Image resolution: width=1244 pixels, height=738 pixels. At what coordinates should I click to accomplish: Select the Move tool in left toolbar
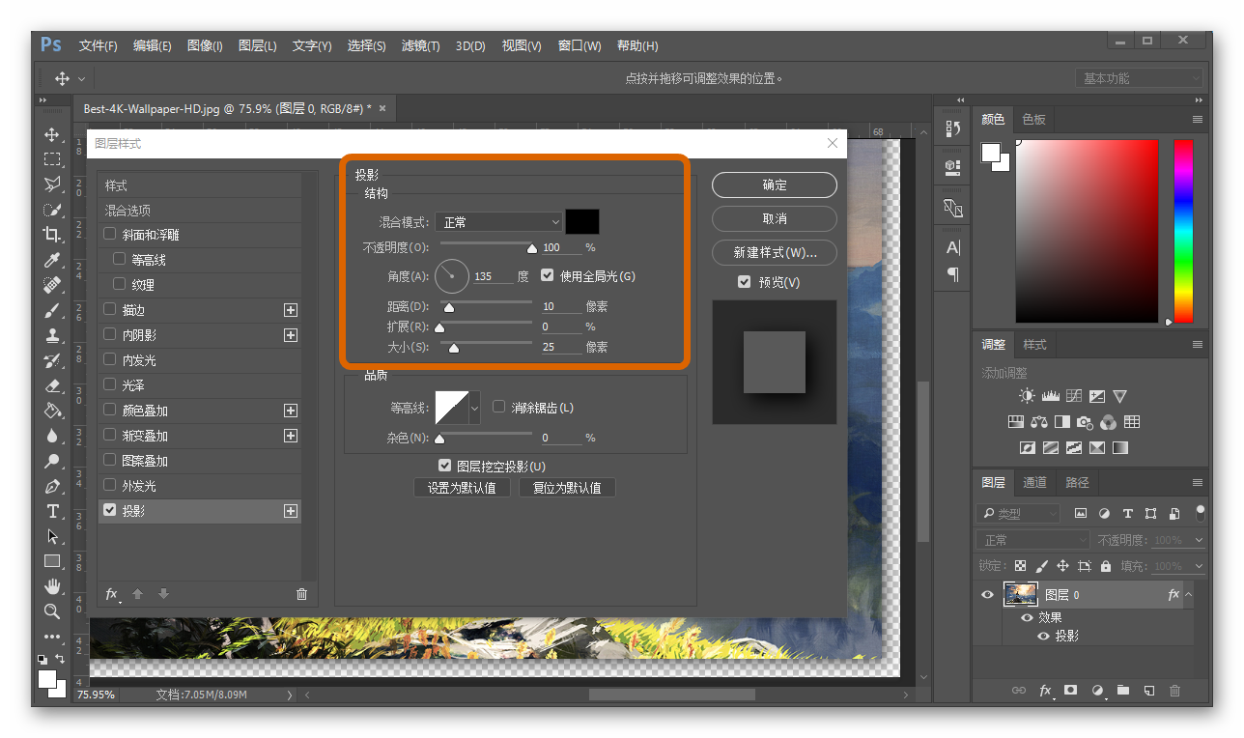click(x=52, y=134)
